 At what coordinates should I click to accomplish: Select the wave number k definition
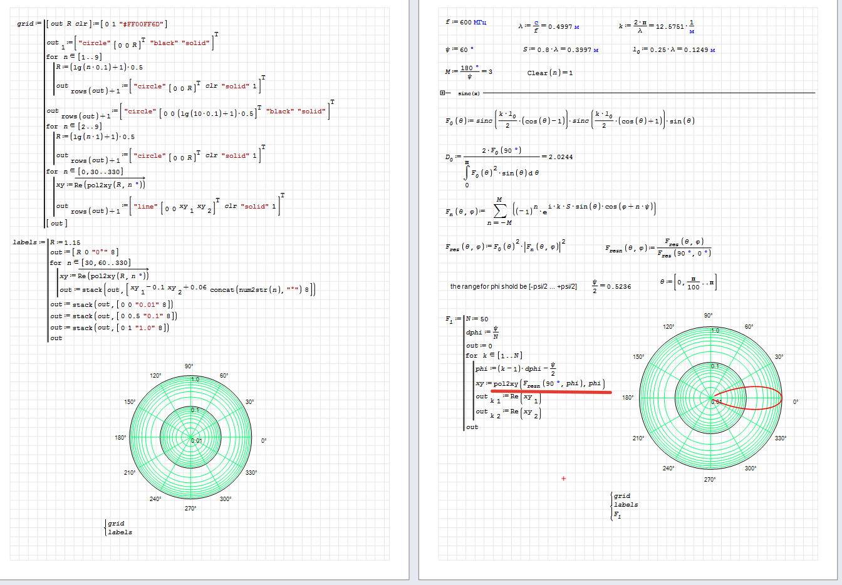click(656, 26)
